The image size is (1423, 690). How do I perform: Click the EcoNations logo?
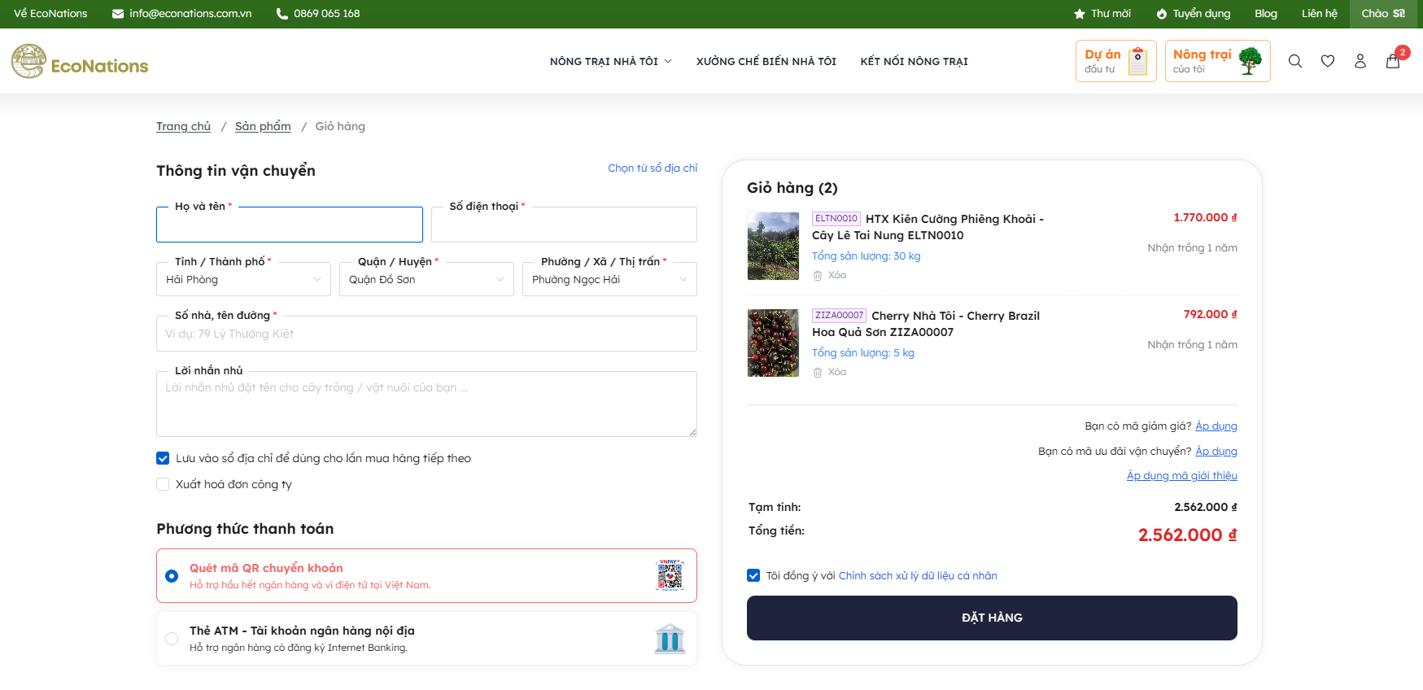(80, 62)
